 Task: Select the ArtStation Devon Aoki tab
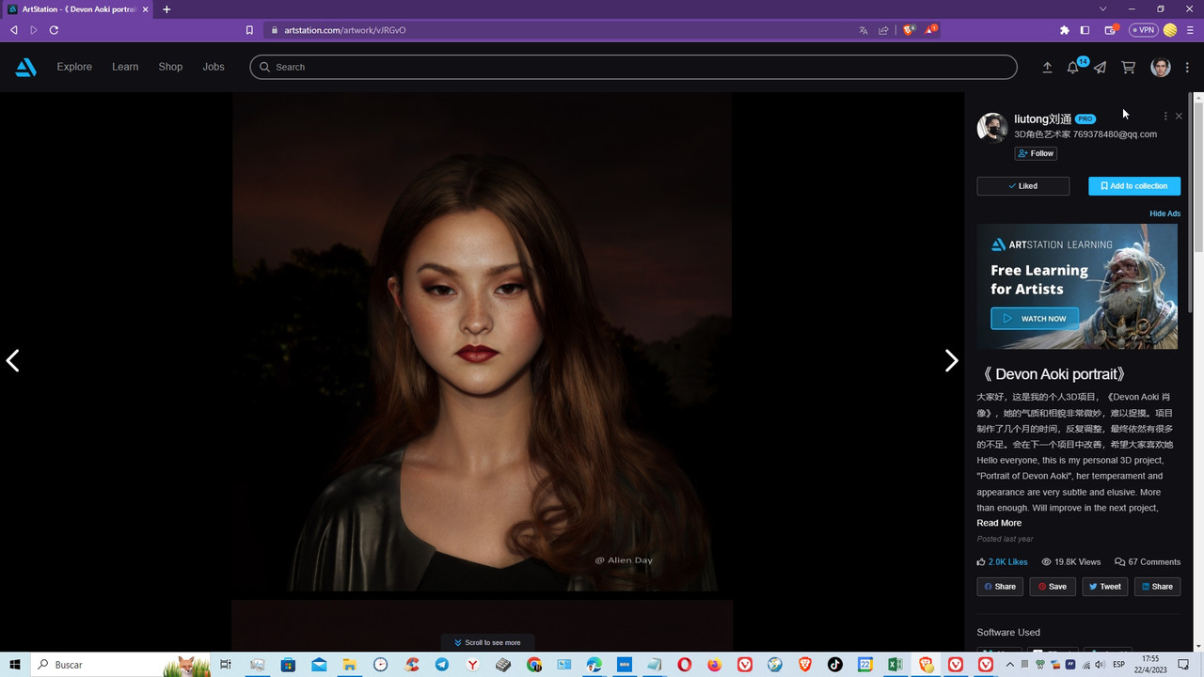tap(77, 9)
